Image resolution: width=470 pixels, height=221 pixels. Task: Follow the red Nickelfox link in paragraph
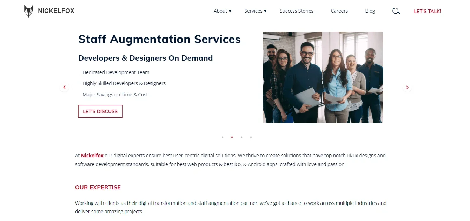coord(92,156)
